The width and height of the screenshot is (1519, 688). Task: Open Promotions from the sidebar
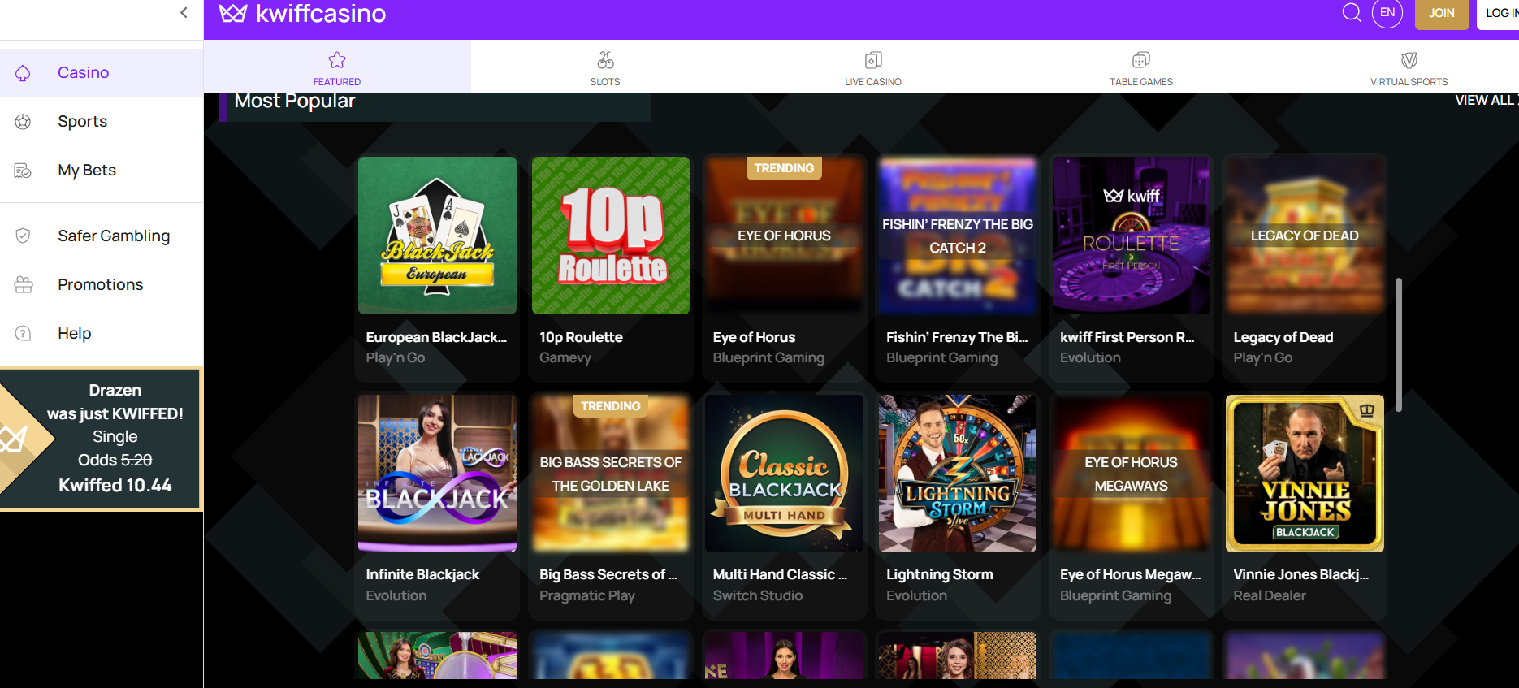(x=102, y=284)
